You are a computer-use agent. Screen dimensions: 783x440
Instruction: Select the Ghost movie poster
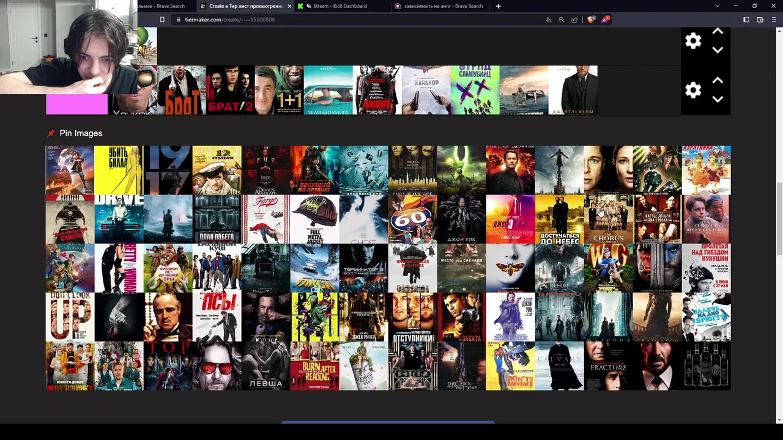pos(364,219)
